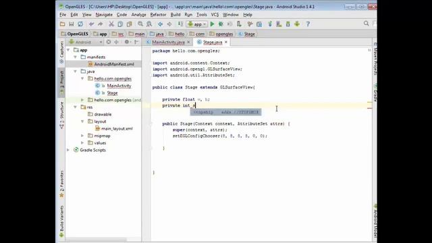Toggle the Favorites tool window tab
432x243 pixels.
pyautogui.click(x=61, y=184)
